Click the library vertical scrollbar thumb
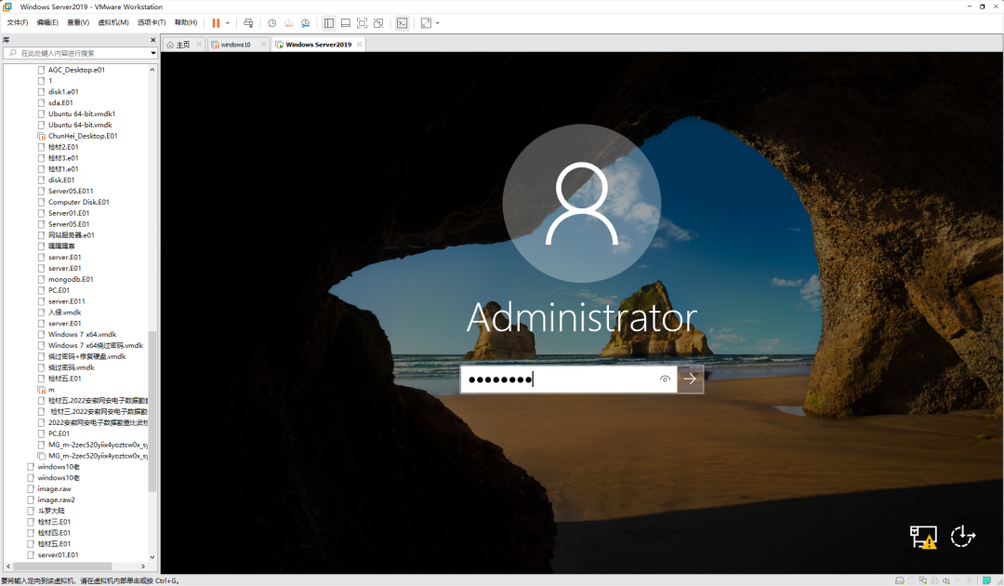The image size is (1004, 586). coord(152,411)
